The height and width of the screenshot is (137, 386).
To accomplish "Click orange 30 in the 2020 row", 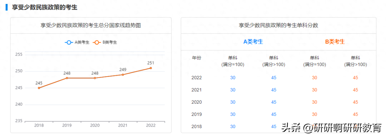I will (x=315, y=102).
